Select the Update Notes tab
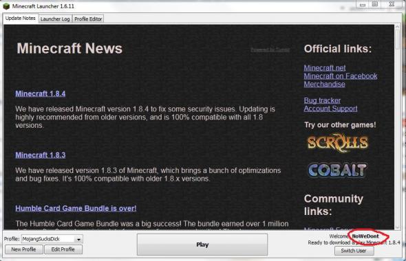 (x=21, y=19)
